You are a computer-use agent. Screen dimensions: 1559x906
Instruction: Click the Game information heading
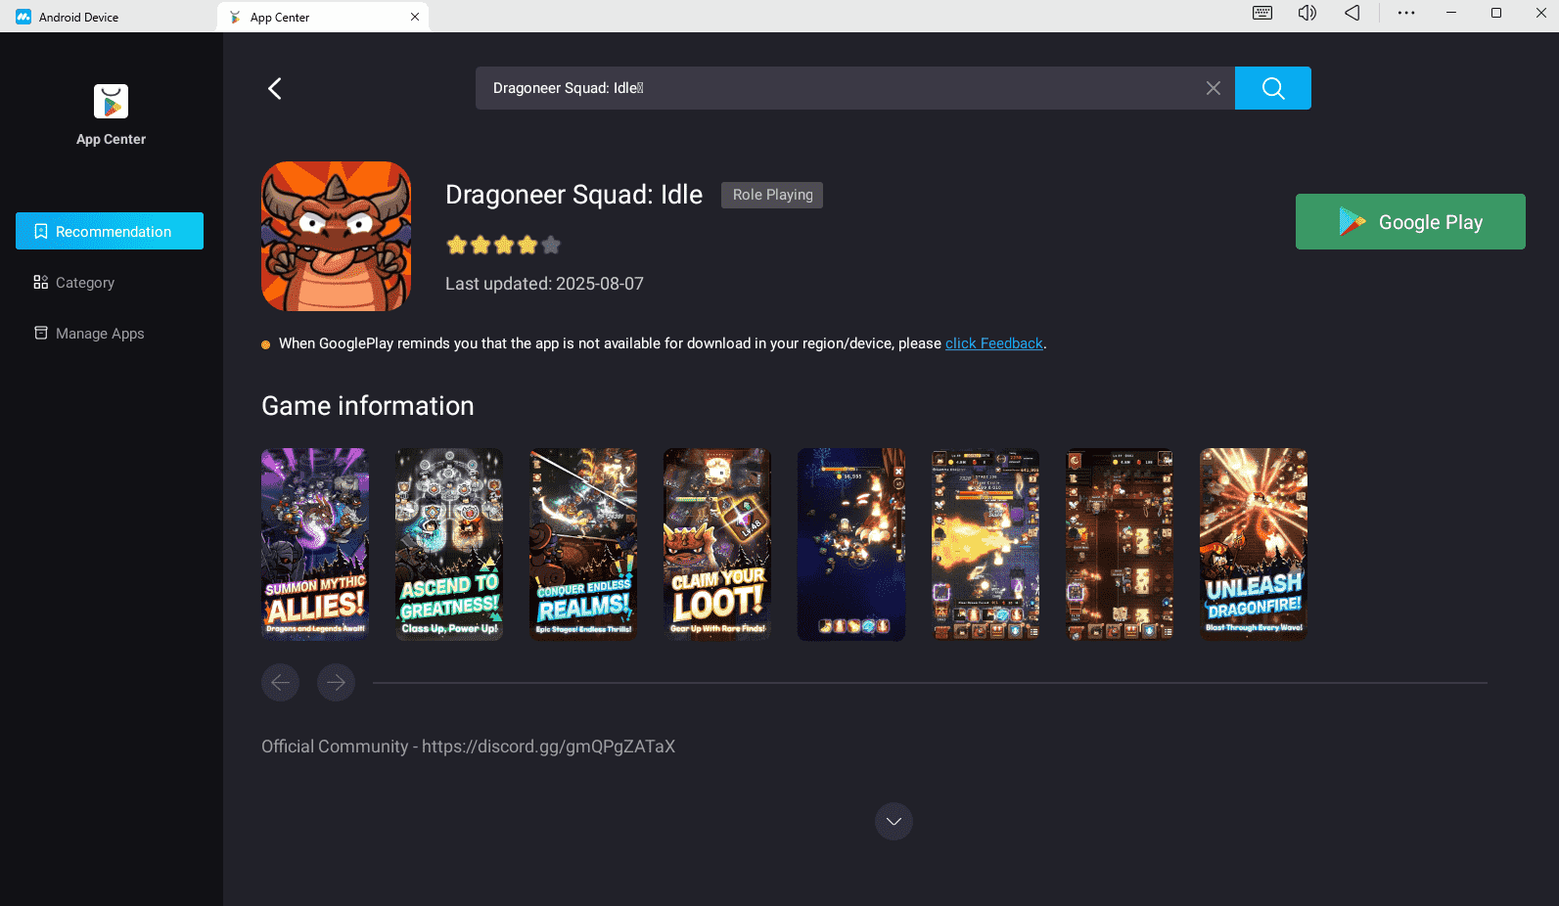367,406
